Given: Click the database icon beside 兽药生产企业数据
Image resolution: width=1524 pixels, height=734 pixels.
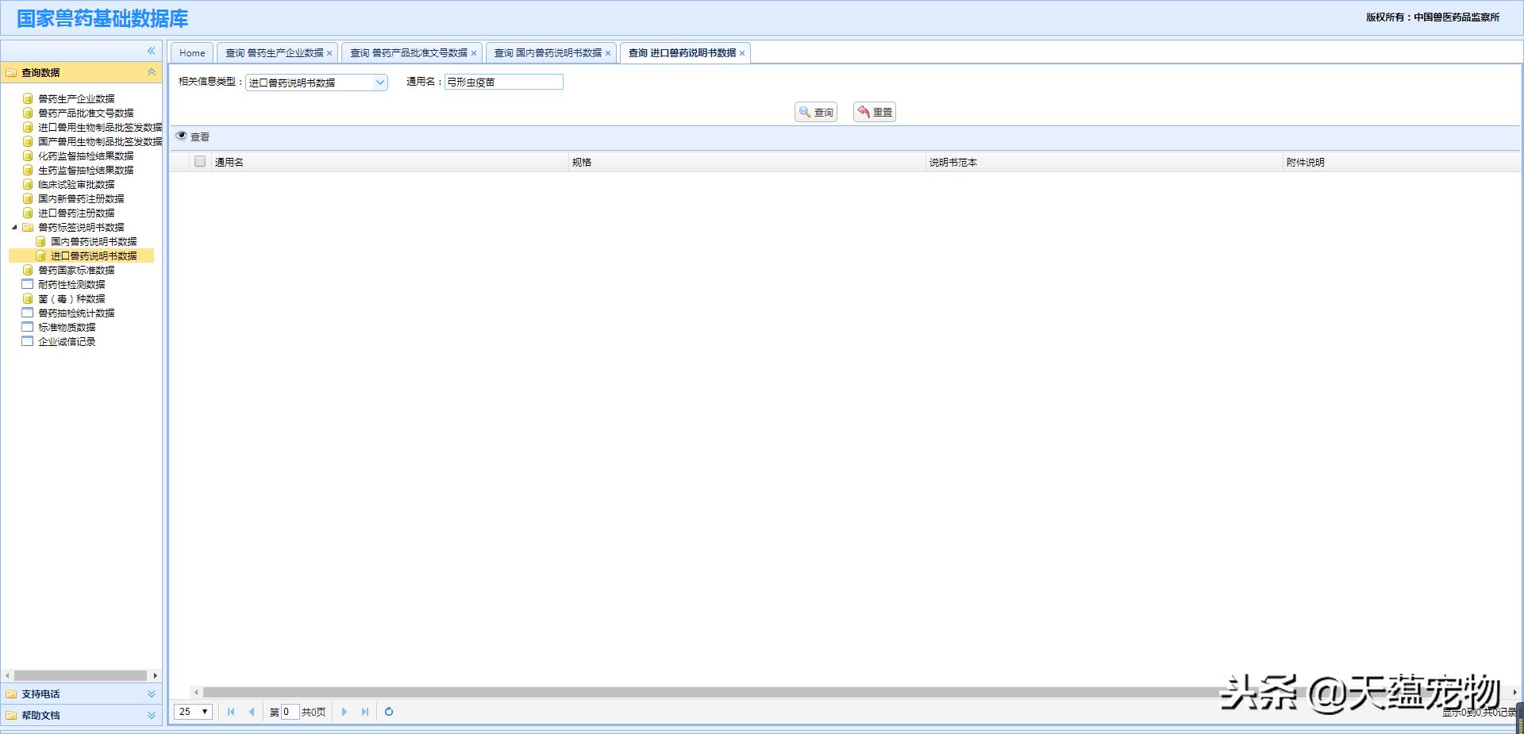Looking at the screenshot, I should [x=28, y=98].
